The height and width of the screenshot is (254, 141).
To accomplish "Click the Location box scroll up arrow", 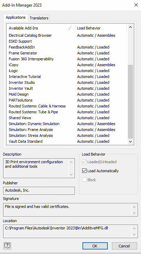I will tap(134, 228).
